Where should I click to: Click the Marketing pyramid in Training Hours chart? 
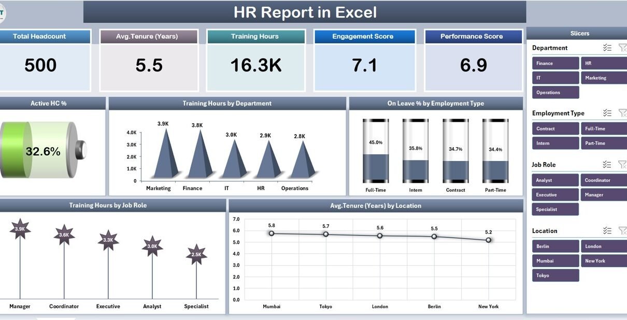click(165, 155)
